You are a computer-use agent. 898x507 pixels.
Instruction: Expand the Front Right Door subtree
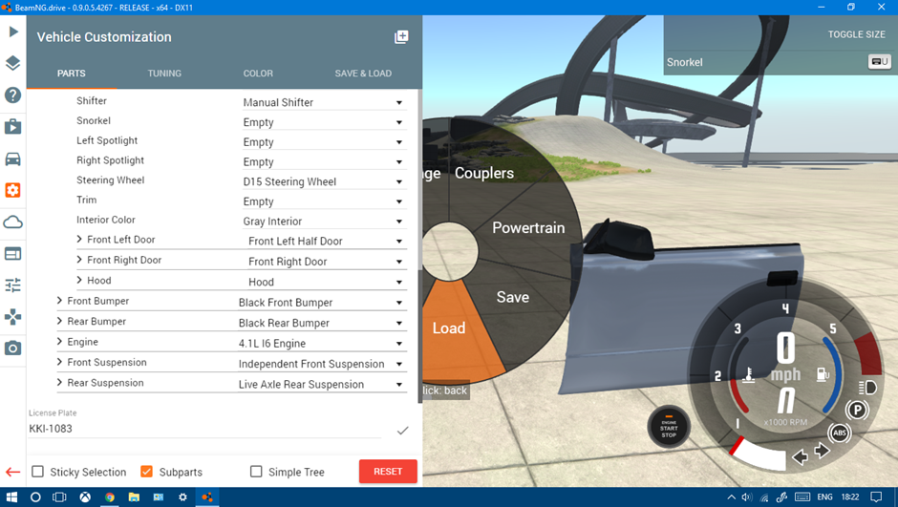pos(79,259)
